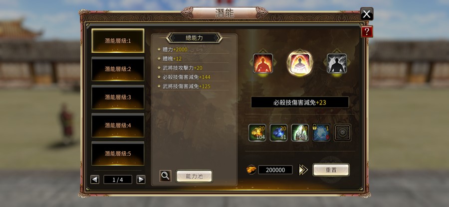The image size is (449, 207).
Task: Go to previous page with left arrow
Action: pos(95,180)
